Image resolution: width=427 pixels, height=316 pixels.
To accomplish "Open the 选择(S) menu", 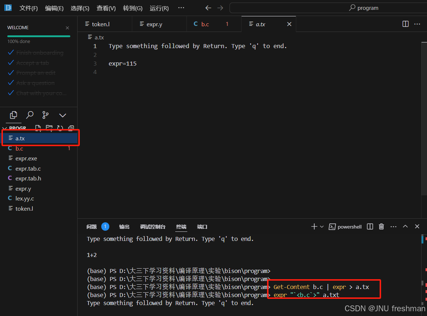I will (80, 8).
